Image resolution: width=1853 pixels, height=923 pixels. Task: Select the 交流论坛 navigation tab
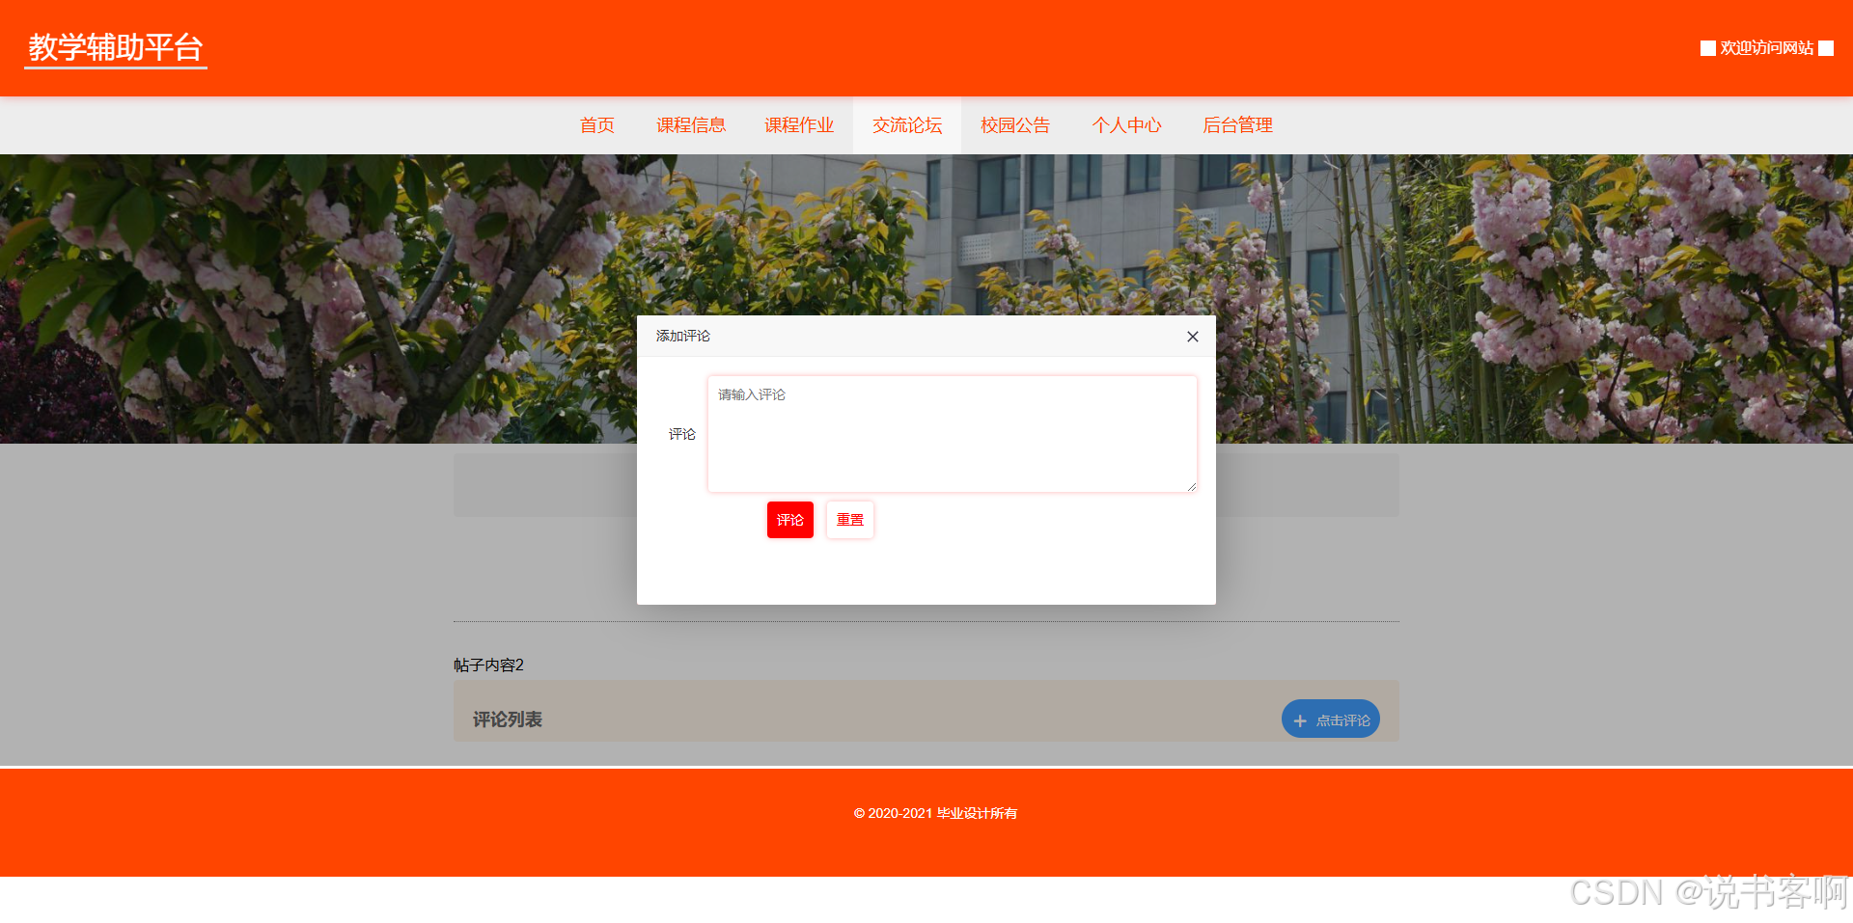(x=907, y=125)
